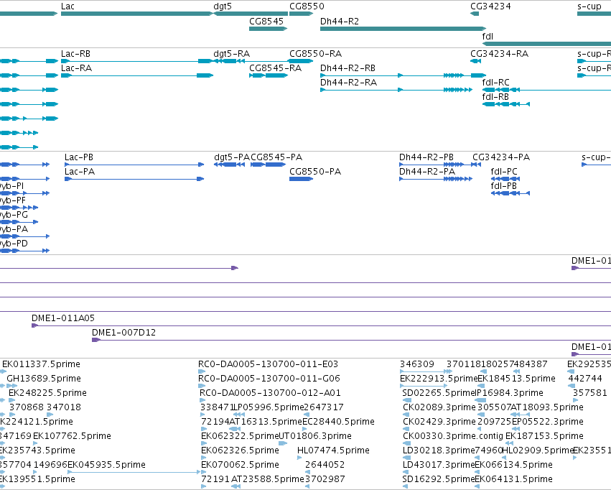The image size is (611, 490).
Task: Click the long teal Dh44-R2 gene bar
Action: (403, 29)
